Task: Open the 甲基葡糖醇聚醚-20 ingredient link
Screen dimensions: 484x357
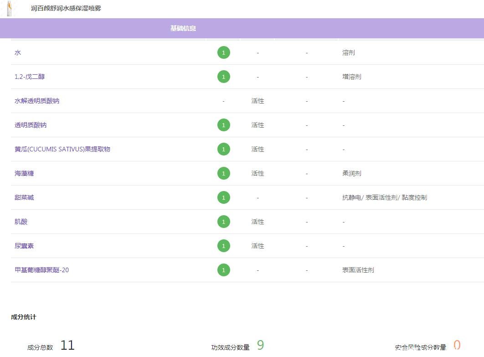Action: (x=41, y=270)
